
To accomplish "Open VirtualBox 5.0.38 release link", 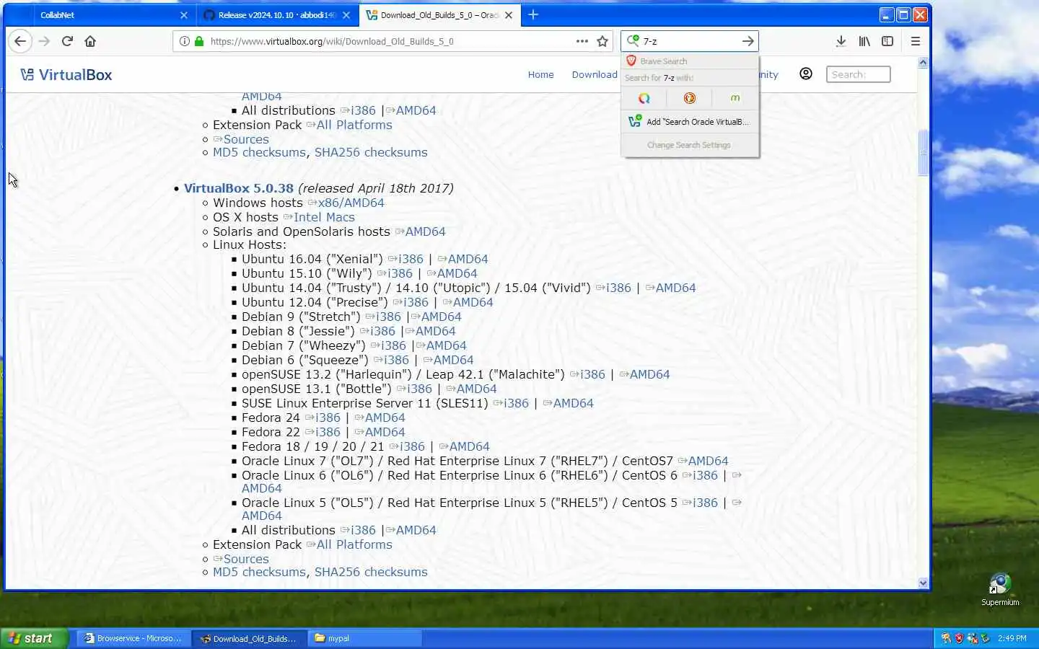I will pos(239,188).
